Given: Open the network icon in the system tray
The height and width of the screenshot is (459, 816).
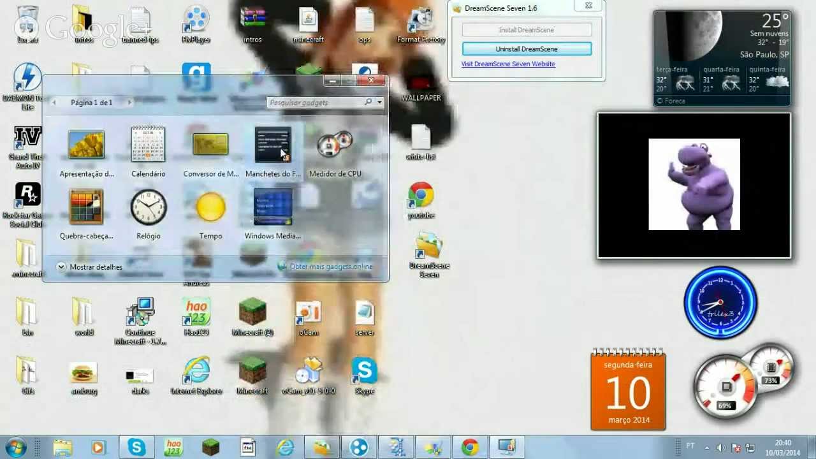Looking at the screenshot, I should click(751, 448).
